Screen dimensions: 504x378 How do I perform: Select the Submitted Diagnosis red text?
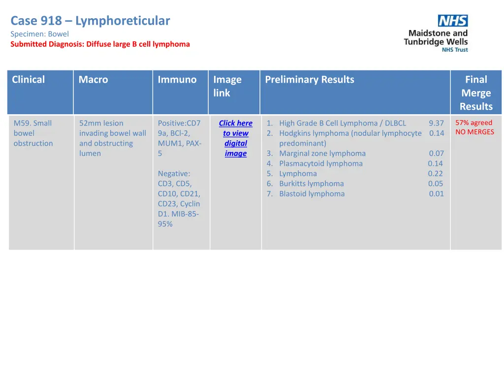point(100,44)
